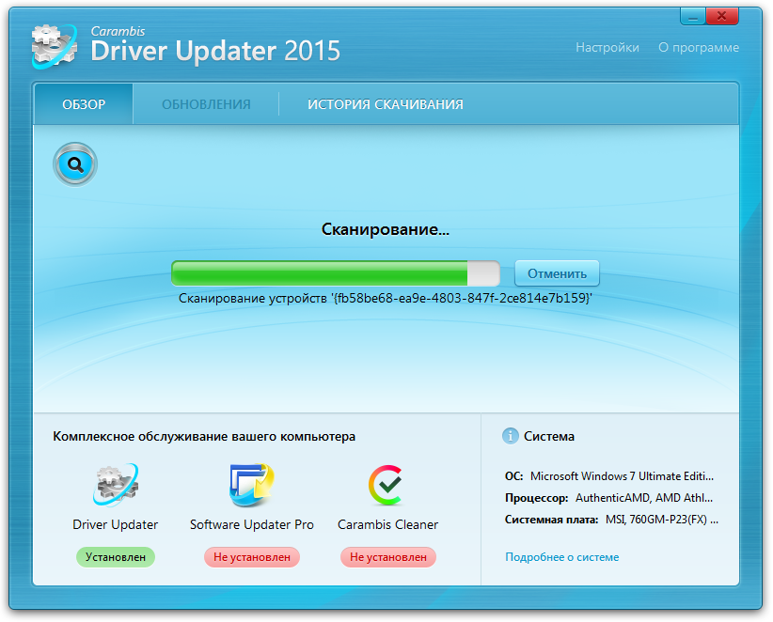773x622 pixels.
Task: Launch Software Updater Pro from its icon
Action: tap(251, 484)
